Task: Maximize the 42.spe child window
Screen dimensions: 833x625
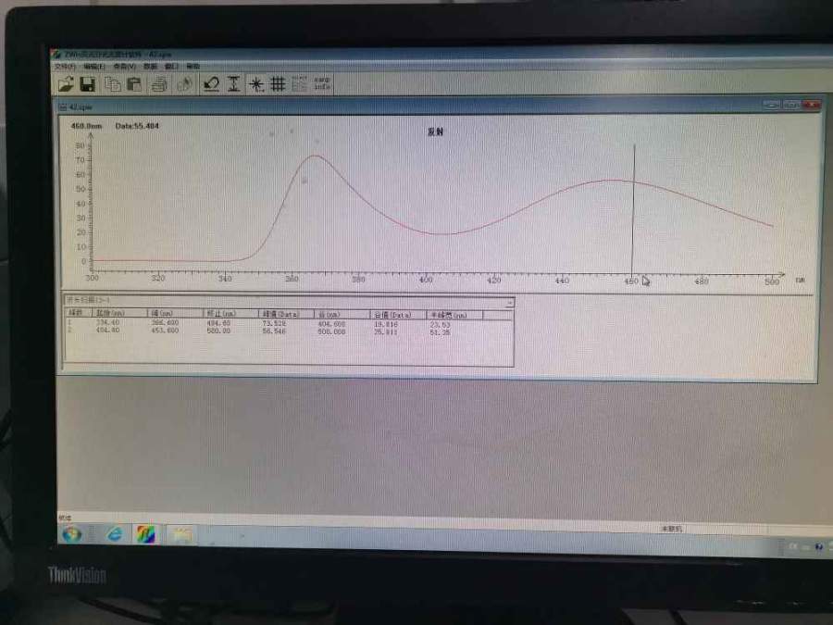Action: click(791, 105)
